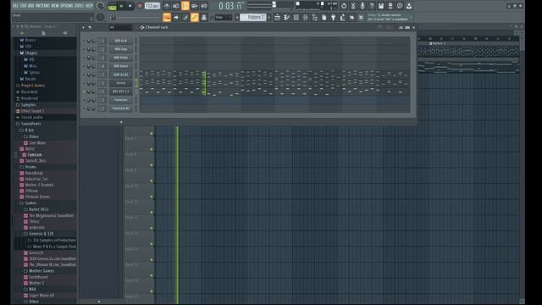
Task: Open the snap selector dropdown
Action: pos(224,17)
